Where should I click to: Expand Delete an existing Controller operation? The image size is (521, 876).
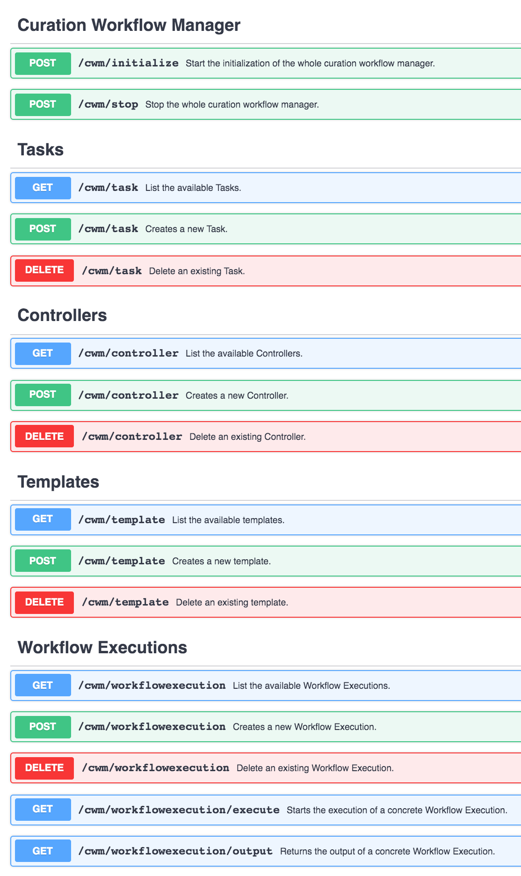pos(266,437)
